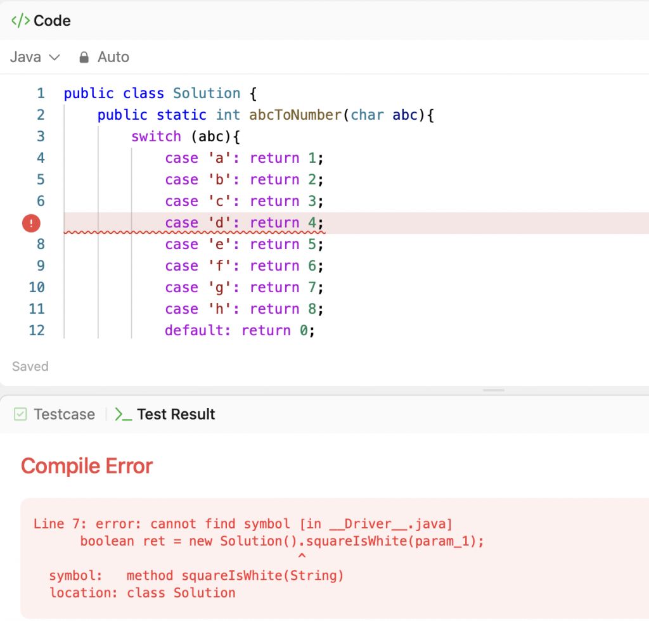Switch to the Test Result tab
649x621 pixels.
(176, 414)
